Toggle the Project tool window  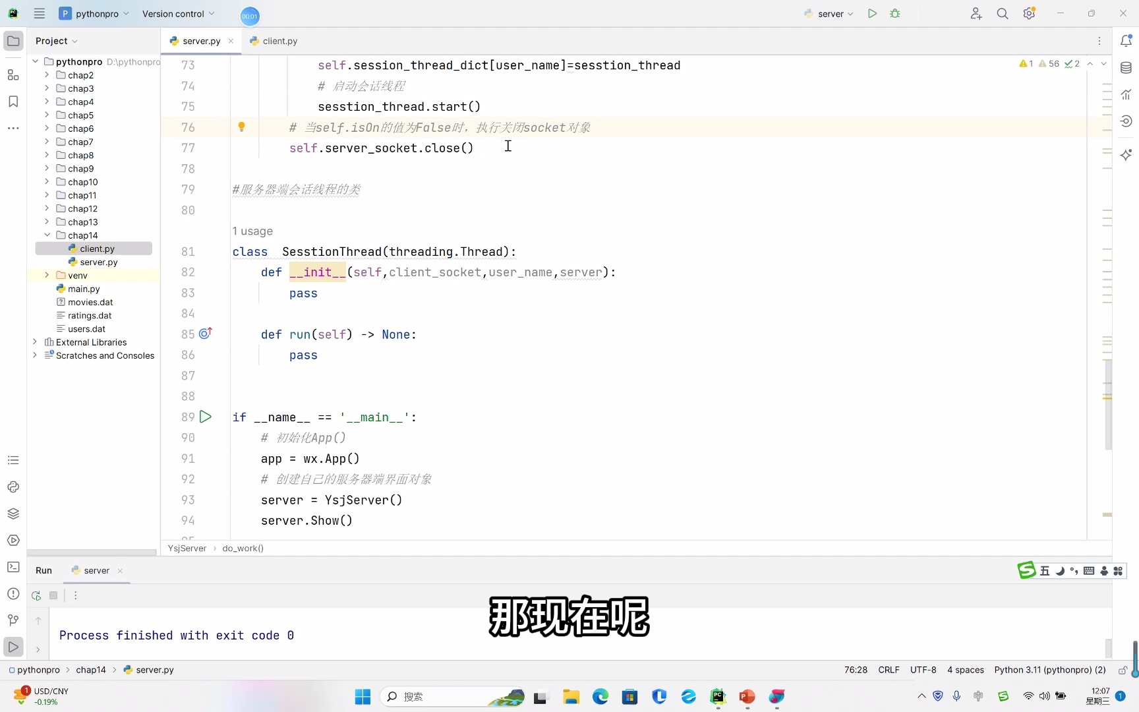point(13,41)
